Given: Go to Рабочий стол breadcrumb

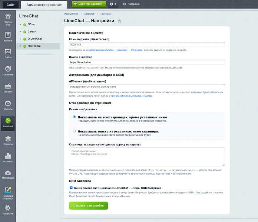Looking at the screenshot, I should (x=71, y=14).
